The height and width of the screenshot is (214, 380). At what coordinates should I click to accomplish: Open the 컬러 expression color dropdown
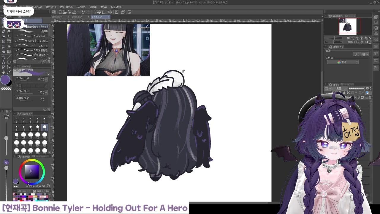343,62
